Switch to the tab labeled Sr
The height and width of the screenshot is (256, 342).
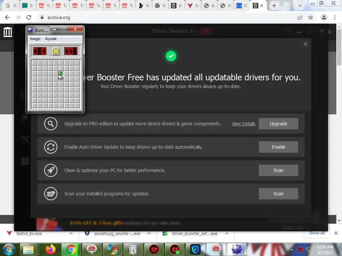28,6
